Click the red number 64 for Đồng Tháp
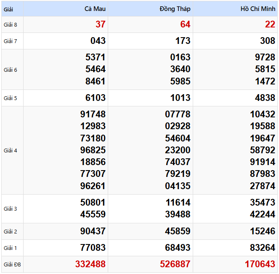Image resolution: width=279 pixels, height=274 pixels. 185,24
